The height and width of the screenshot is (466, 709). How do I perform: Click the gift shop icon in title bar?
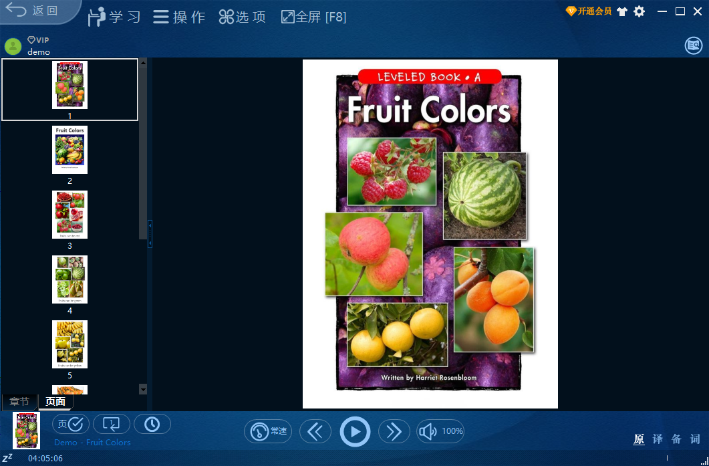[x=622, y=11]
